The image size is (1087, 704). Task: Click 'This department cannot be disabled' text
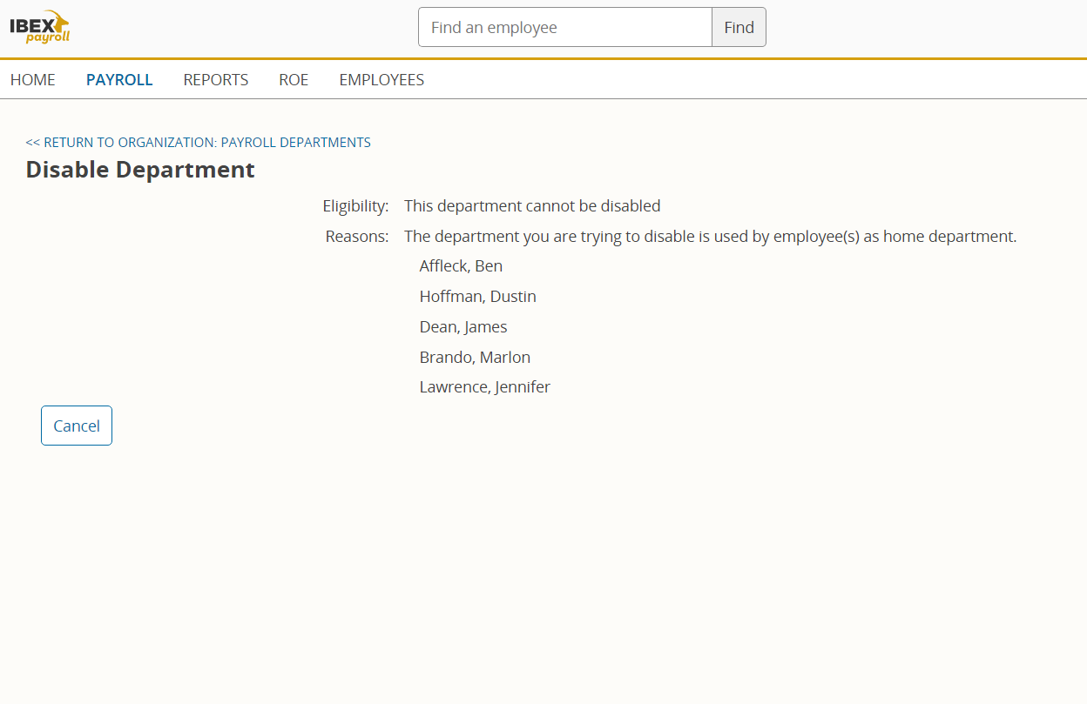[x=532, y=206]
